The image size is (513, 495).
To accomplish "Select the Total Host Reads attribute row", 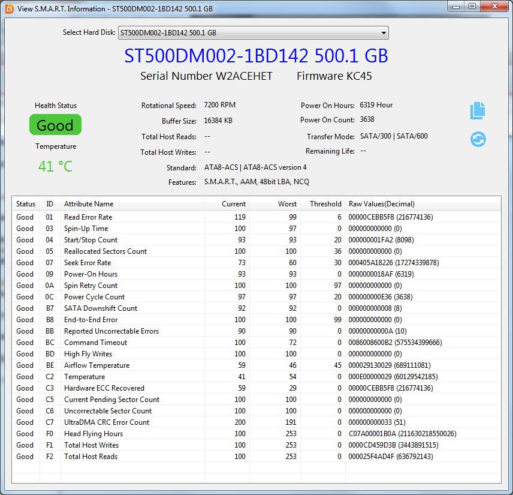I will click(256, 457).
